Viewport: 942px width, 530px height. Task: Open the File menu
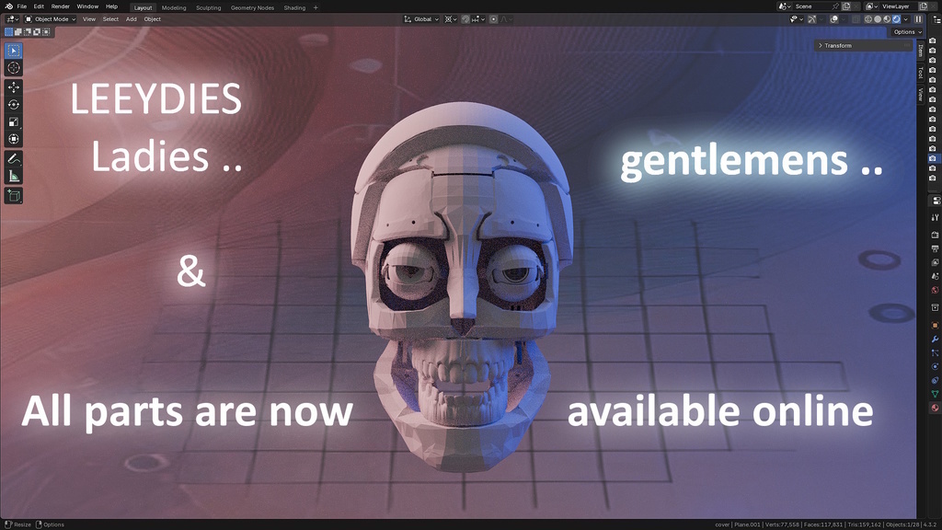(22, 6)
